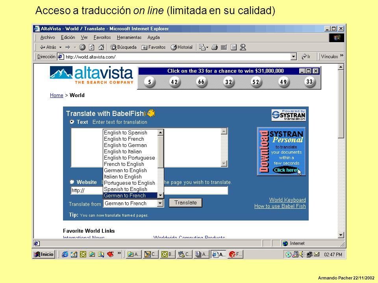Open the World Keyboard link

[x=287, y=200]
